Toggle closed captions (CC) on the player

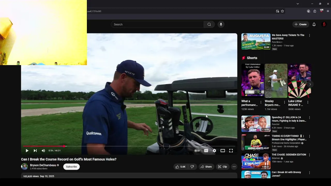[206, 151]
